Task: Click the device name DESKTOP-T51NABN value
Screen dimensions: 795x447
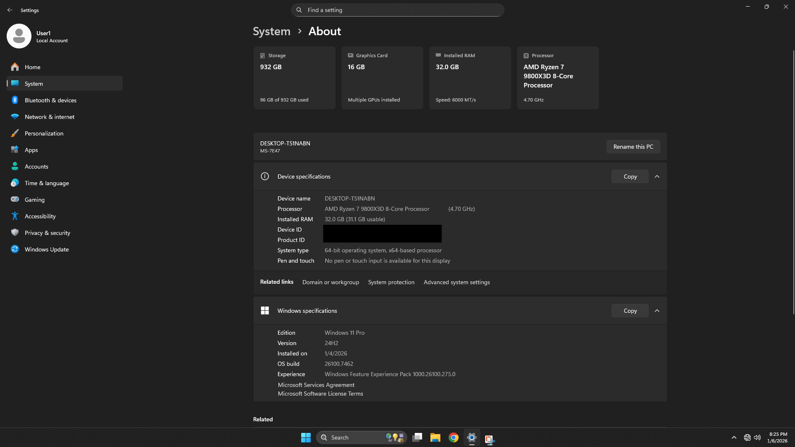Action: [x=350, y=198]
